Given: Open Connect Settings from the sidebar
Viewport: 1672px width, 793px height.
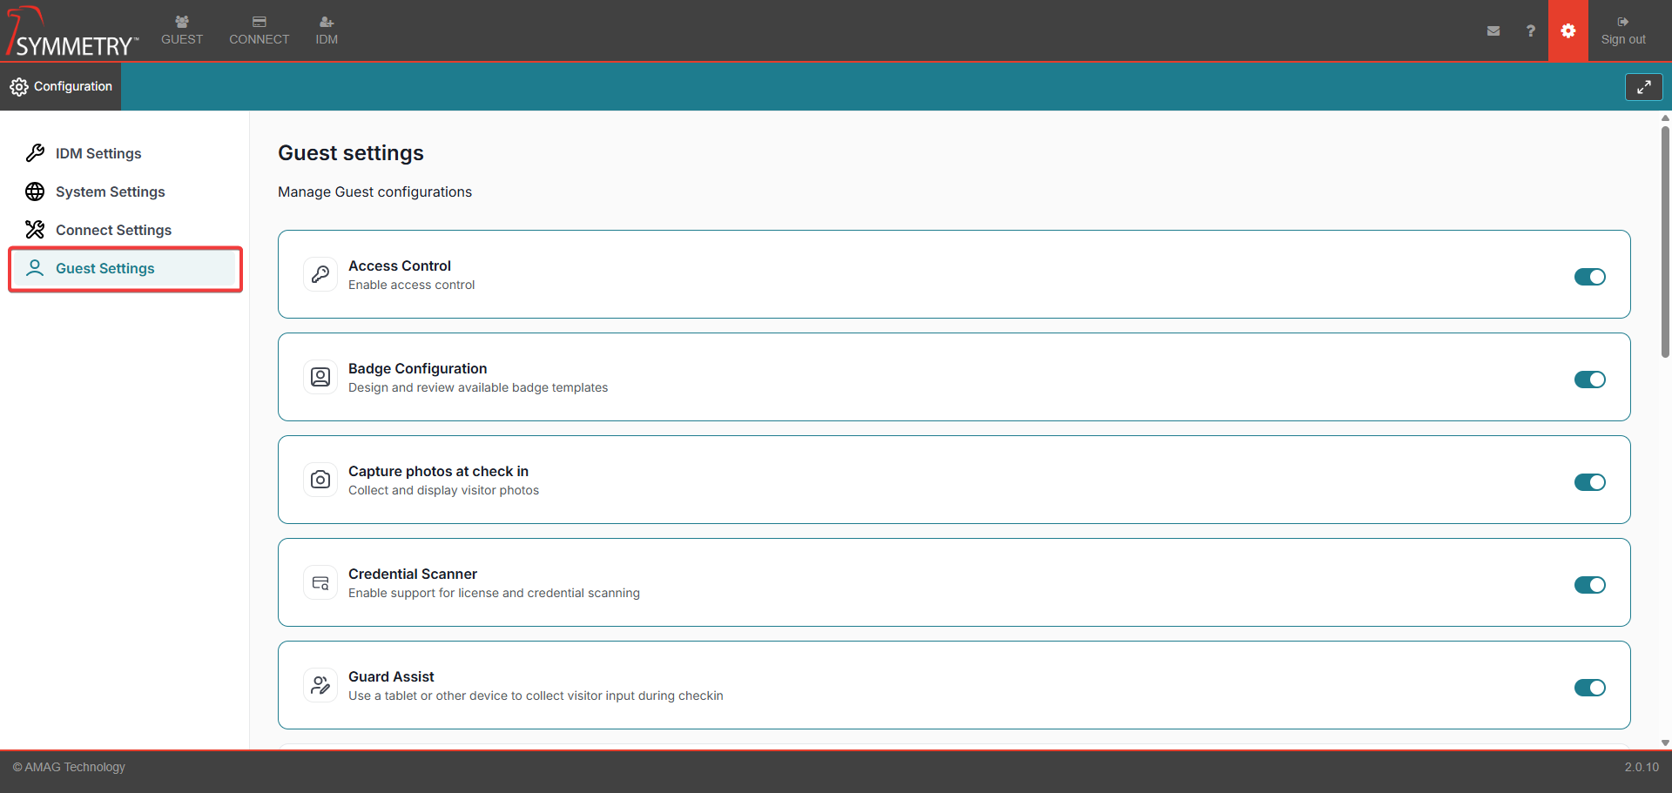Looking at the screenshot, I should point(113,230).
